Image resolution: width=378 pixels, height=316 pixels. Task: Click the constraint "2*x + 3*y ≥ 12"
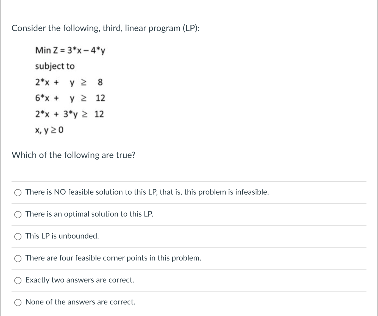point(69,114)
